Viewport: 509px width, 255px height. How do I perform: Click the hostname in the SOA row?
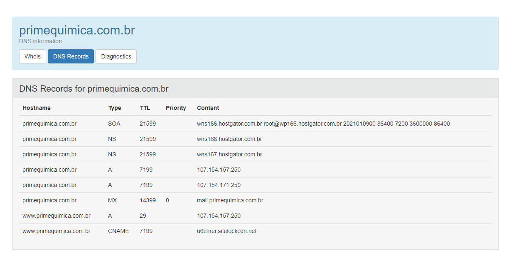(49, 124)
